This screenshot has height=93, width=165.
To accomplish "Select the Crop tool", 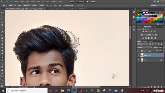I will [x=2, y=25].
